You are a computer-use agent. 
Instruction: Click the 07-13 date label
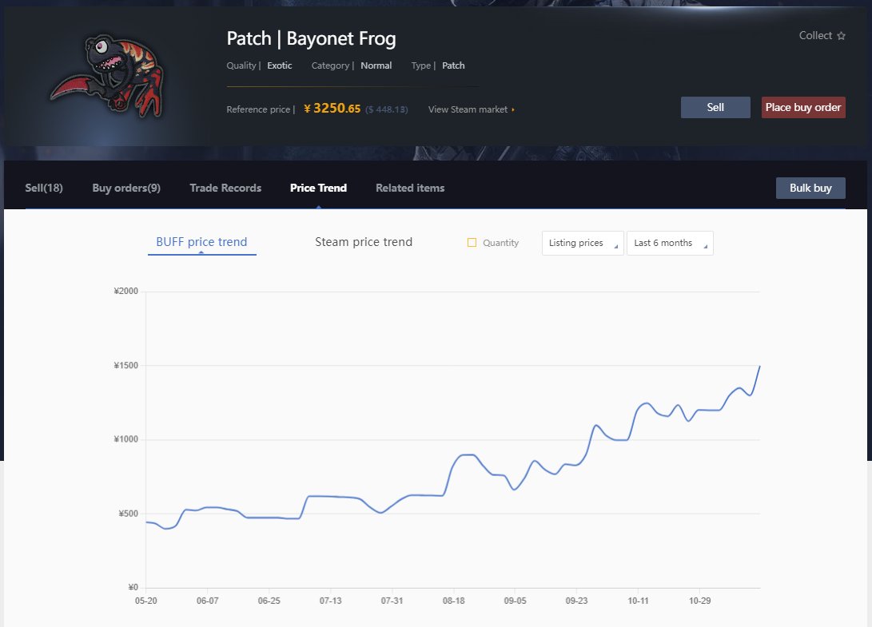click(330, 601)
